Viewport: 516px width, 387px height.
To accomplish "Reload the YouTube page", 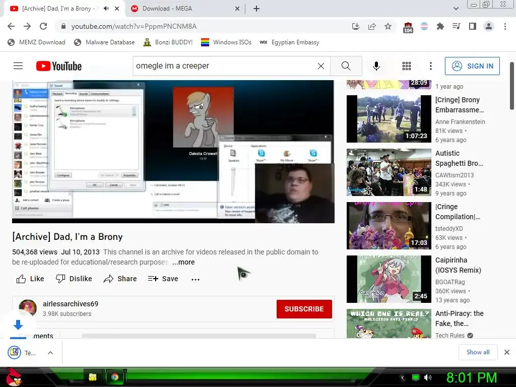I will coord(43,26).
